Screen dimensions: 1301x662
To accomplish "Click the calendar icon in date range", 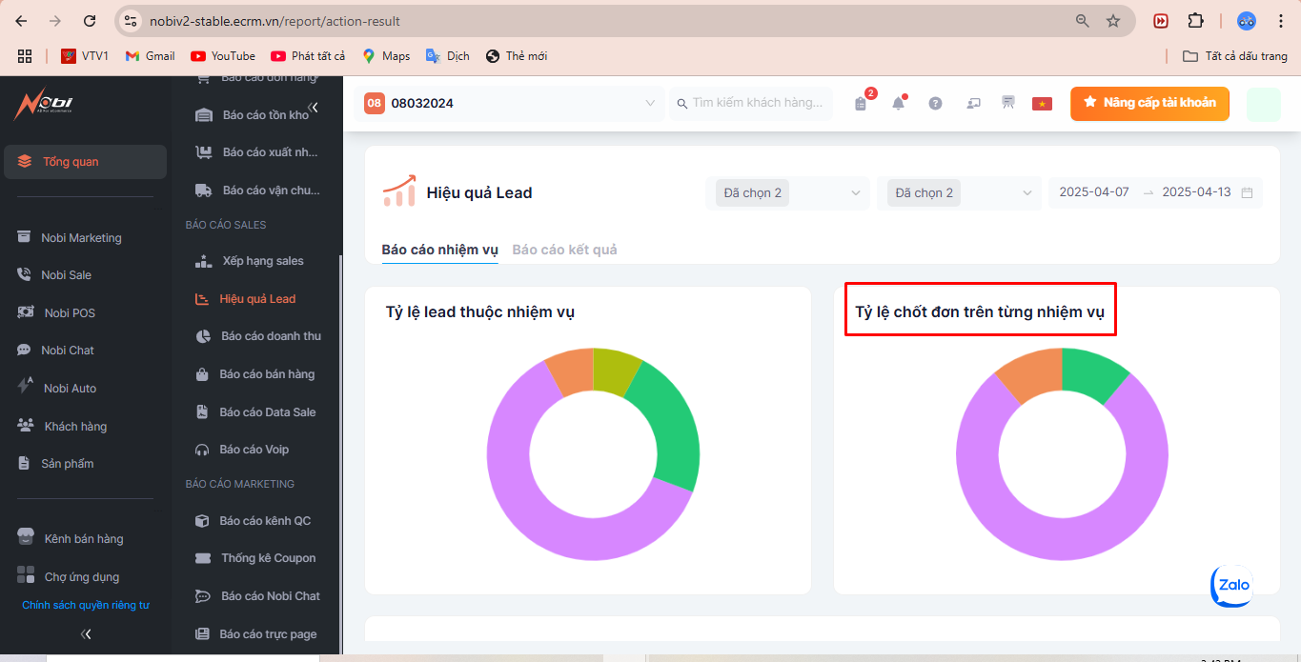I will coord(1247,192).
